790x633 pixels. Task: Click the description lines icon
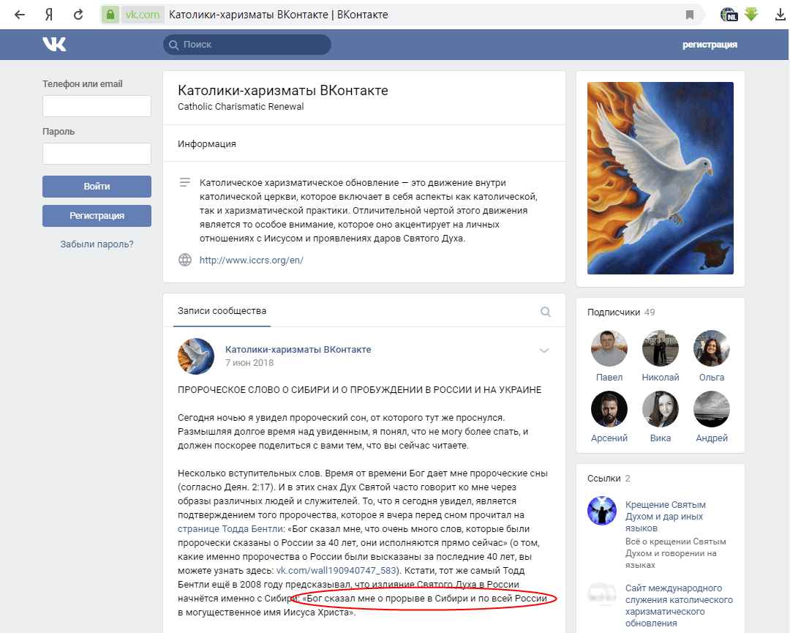click(x=185, y=182)
